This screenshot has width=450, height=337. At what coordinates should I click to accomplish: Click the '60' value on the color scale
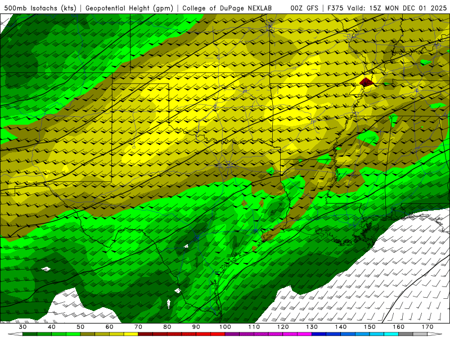109,327
